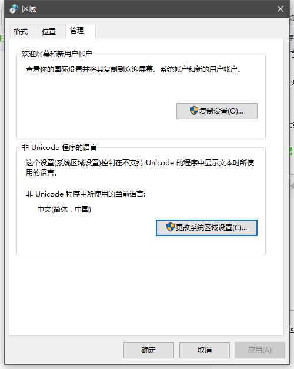Close the 区域 dialog window

pyautogui.click(x=280, y=9)
